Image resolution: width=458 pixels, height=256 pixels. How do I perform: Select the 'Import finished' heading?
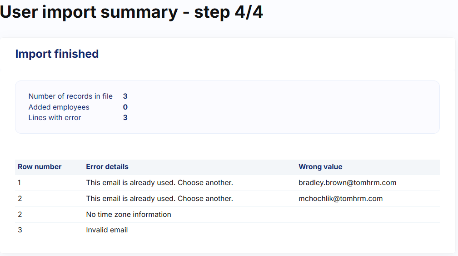[57, 54]
